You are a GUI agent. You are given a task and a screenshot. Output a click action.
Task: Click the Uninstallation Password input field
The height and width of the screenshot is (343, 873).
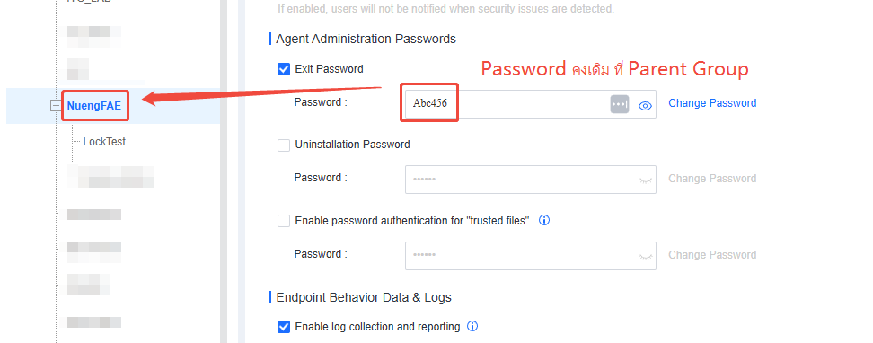(x=531, y=180)
